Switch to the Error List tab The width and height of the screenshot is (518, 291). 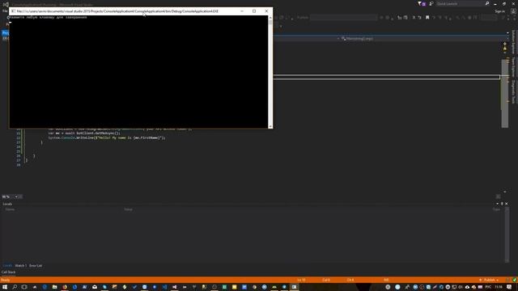click(x=36, y=266)
